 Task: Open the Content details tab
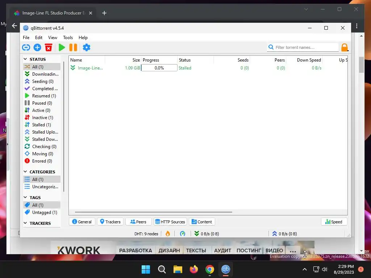tap(202, 222)
